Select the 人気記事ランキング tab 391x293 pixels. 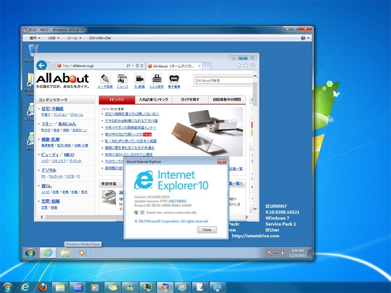pos(153,100)
